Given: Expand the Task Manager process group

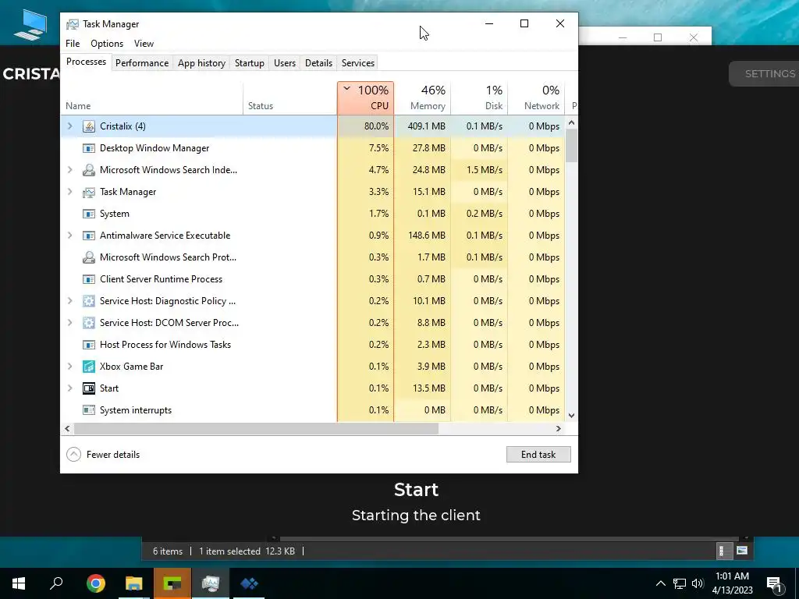Looking at the screenshot, I should pos(70,192).
